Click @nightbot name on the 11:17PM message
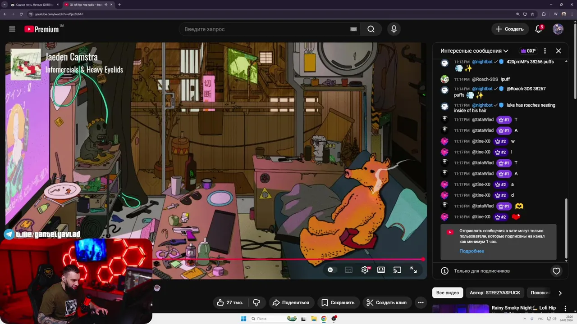 (x=482, y=105)
